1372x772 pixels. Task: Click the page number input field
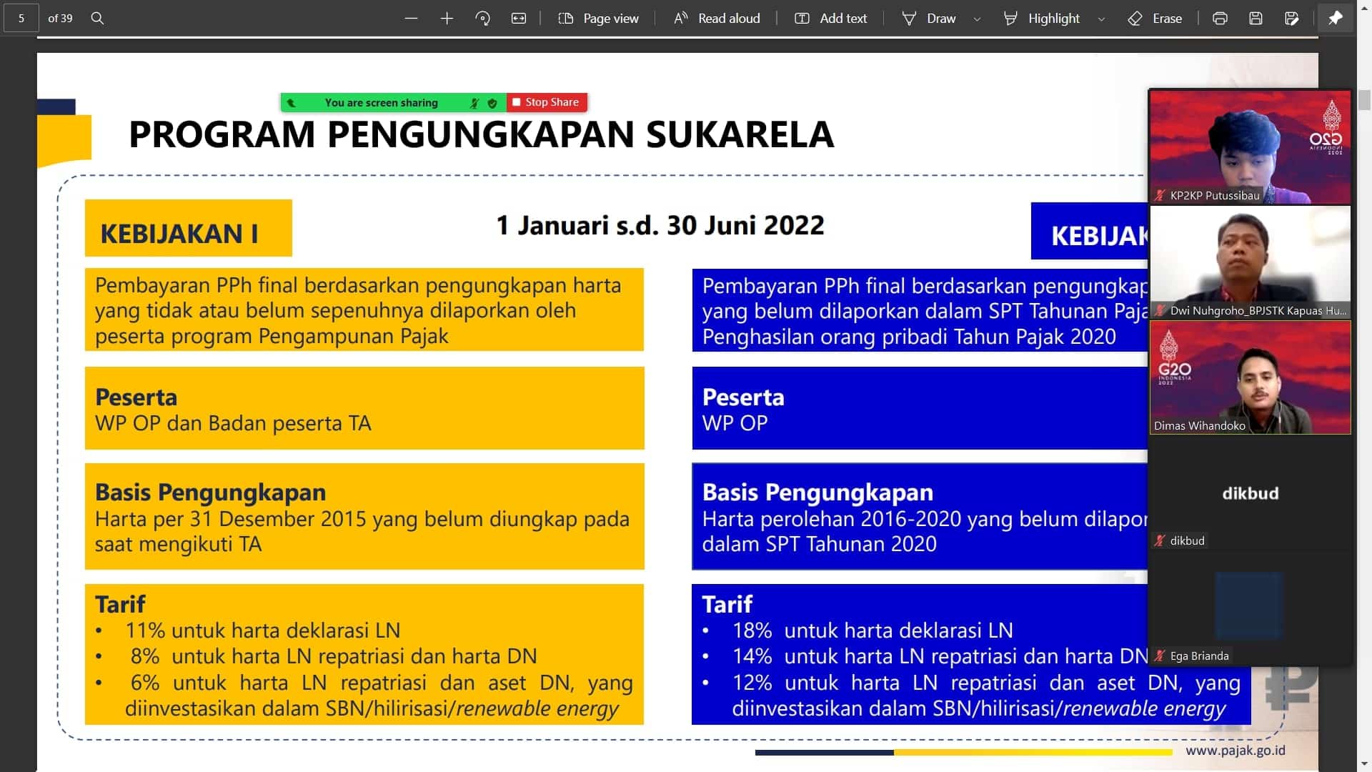tap(21, 19)
